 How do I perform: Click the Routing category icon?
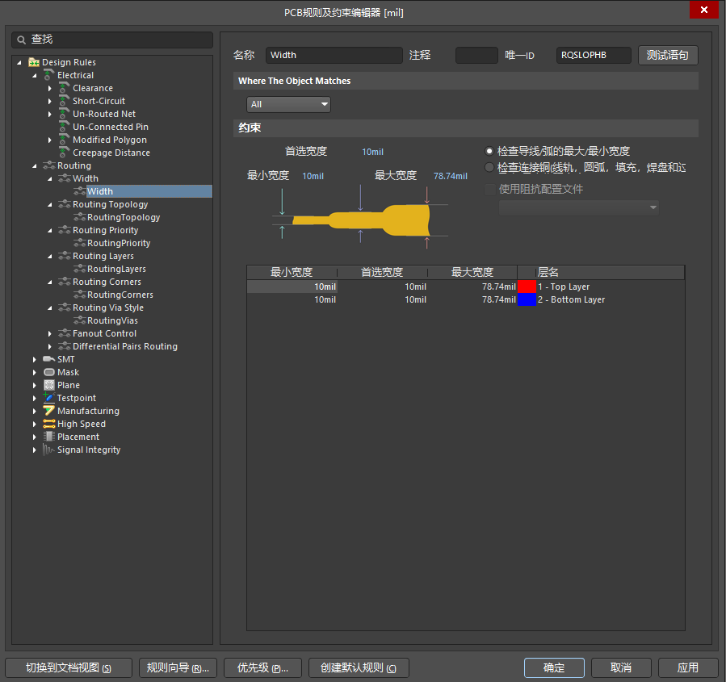click(49, 165)
